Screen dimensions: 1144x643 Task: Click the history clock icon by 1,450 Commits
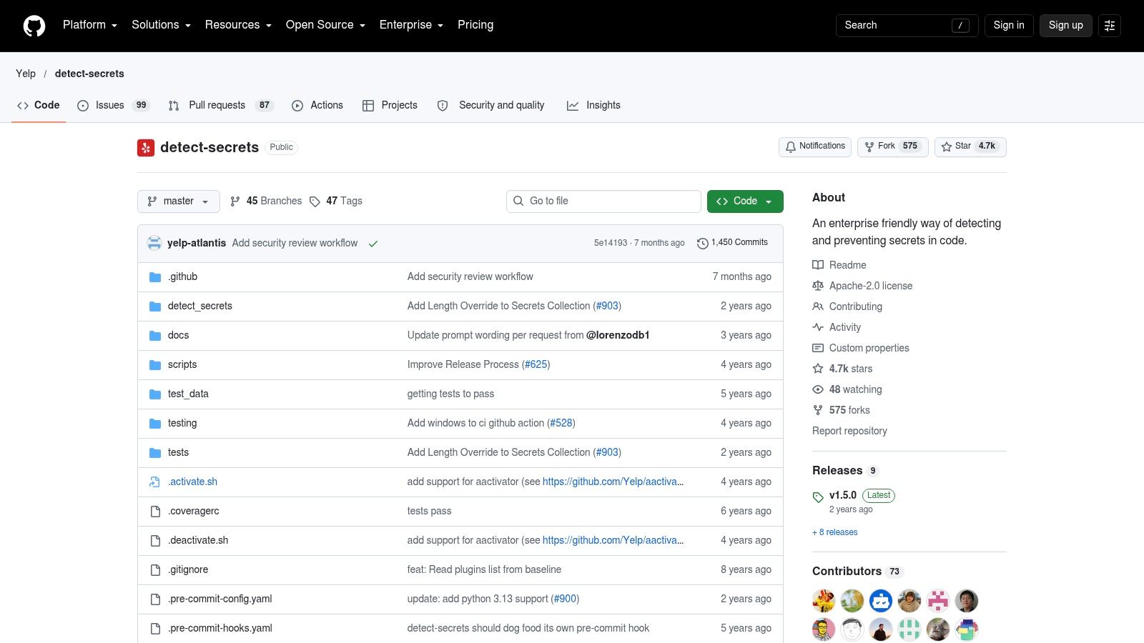point(703,244)
